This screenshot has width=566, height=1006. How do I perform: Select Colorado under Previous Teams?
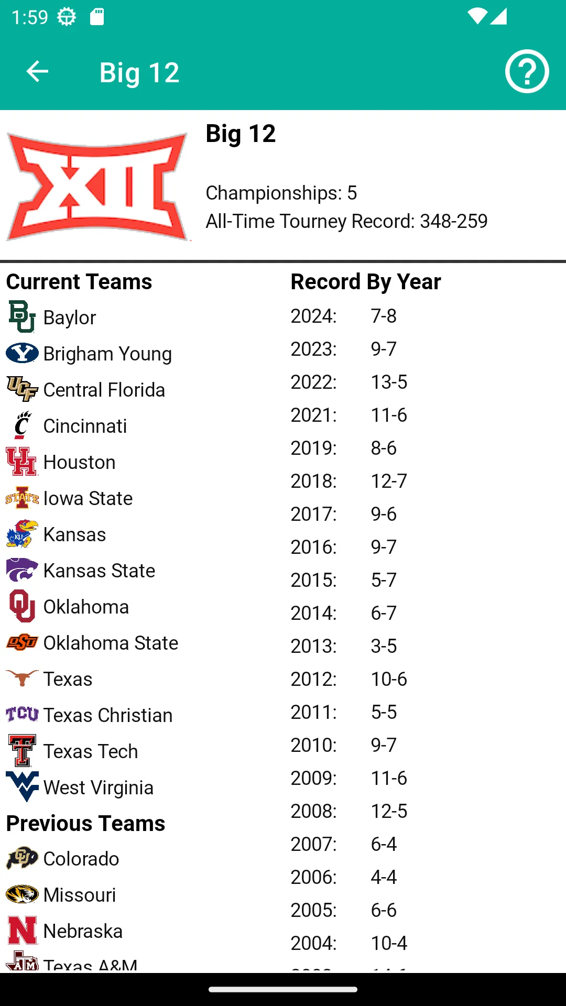(x=81, y=859)
